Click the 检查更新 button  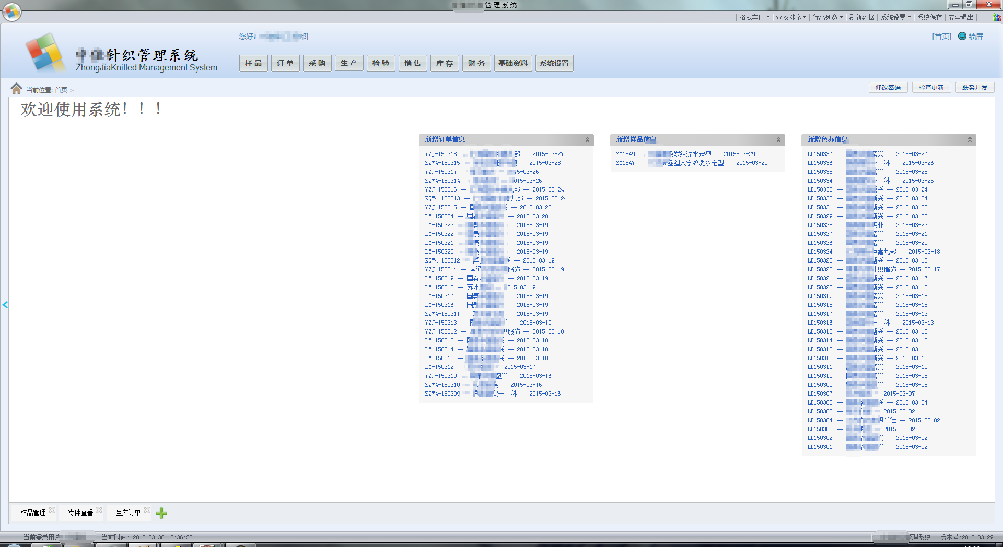pyautogui.click(x=931, y=88)
